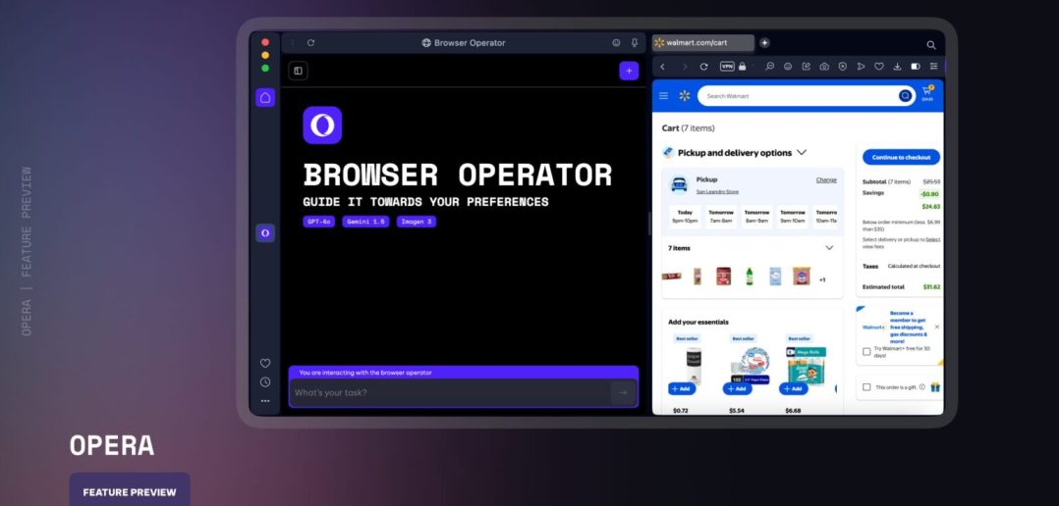Click the downloads icon in the toolbar
Image resolution: width=1059 pixels, height=506 pixels.
tap(897, 67)
